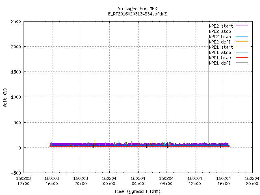Click the 160203 16:00 x-axis label
This screenshot has width=260, height=195.
(x=52, y=181)
